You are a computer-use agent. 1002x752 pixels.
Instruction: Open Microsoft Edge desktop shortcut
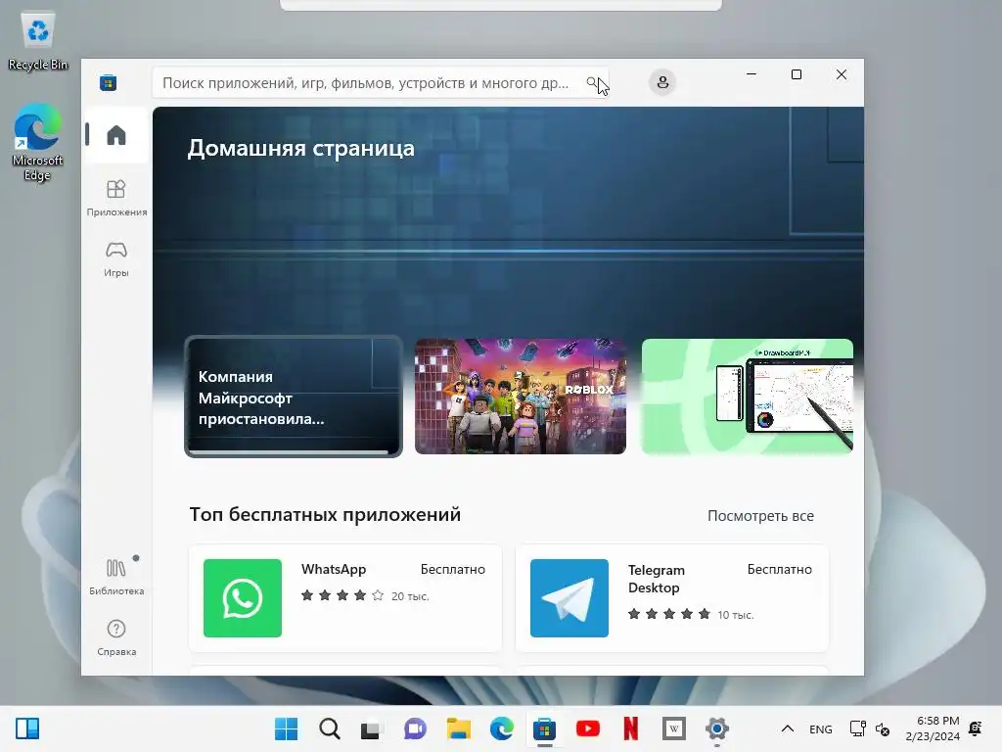point(37,142)
